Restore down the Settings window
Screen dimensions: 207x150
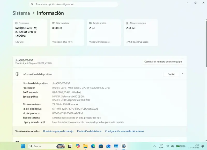click(x=195, y=3)
